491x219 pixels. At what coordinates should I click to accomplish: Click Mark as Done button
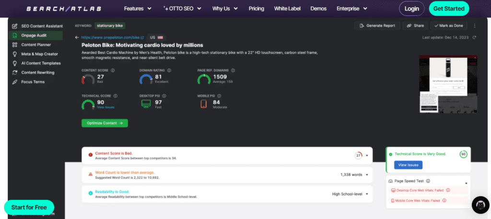click(449, 26)
